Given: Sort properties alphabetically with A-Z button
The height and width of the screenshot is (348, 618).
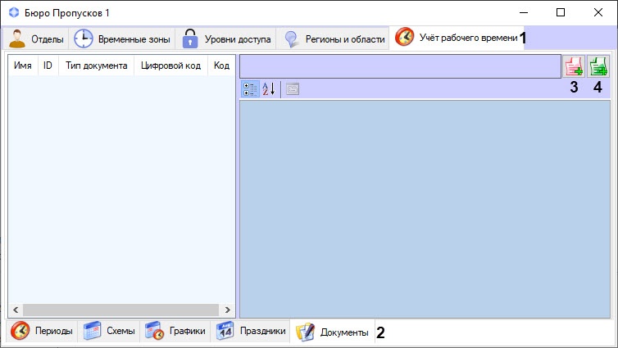Looking at the screenshot, I should (268, 89).
